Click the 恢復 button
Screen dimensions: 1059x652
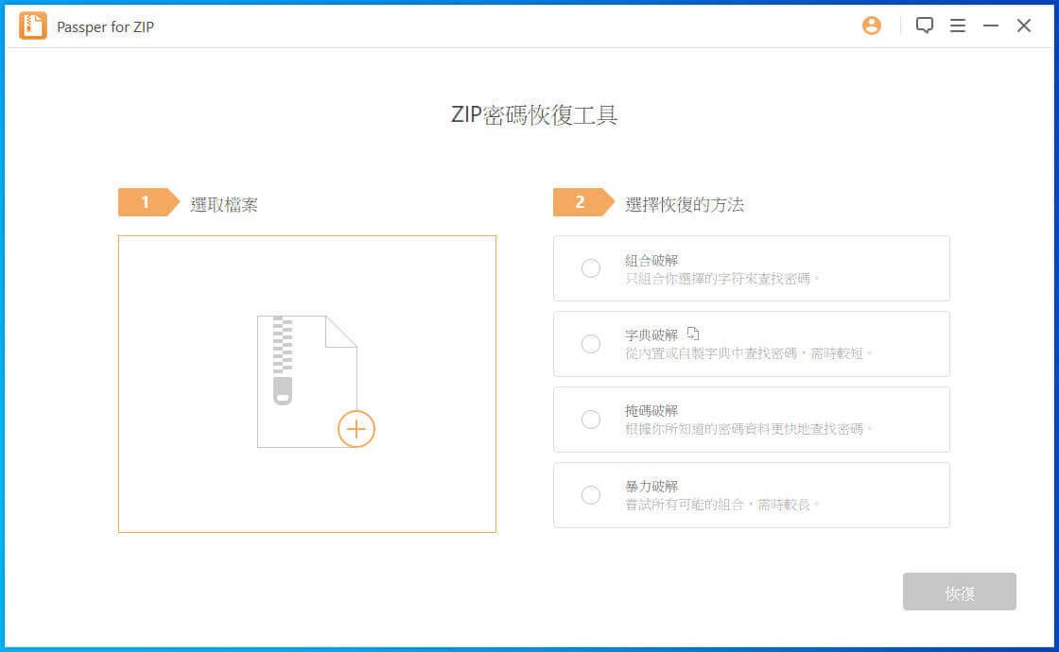[x=959, y=592]
